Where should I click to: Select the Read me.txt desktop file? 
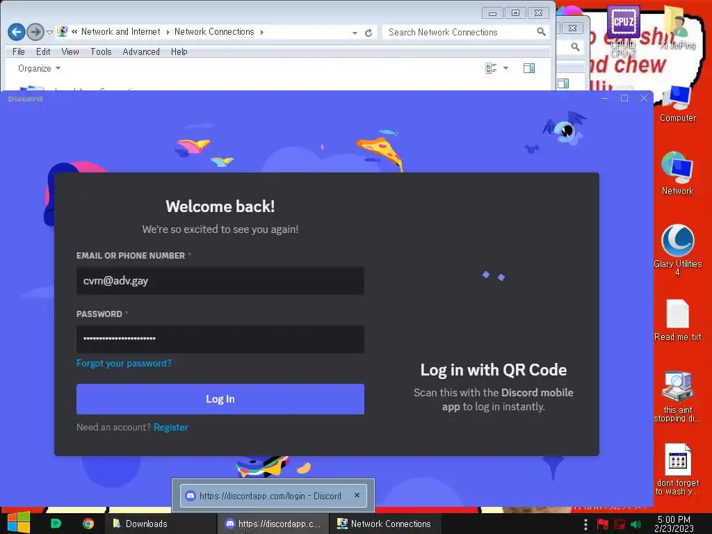click(677, 320)
